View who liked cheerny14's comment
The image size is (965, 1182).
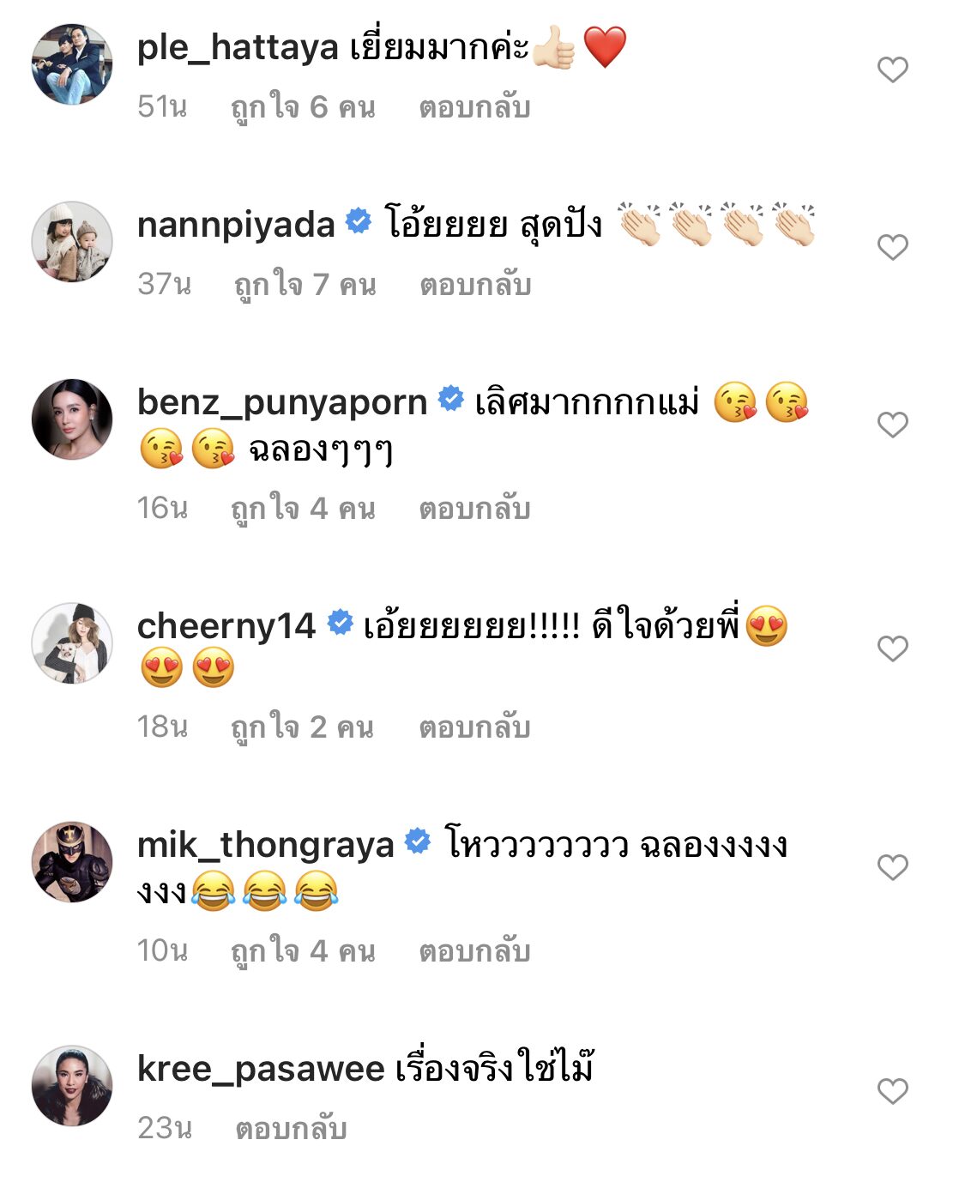pos(302,727)
